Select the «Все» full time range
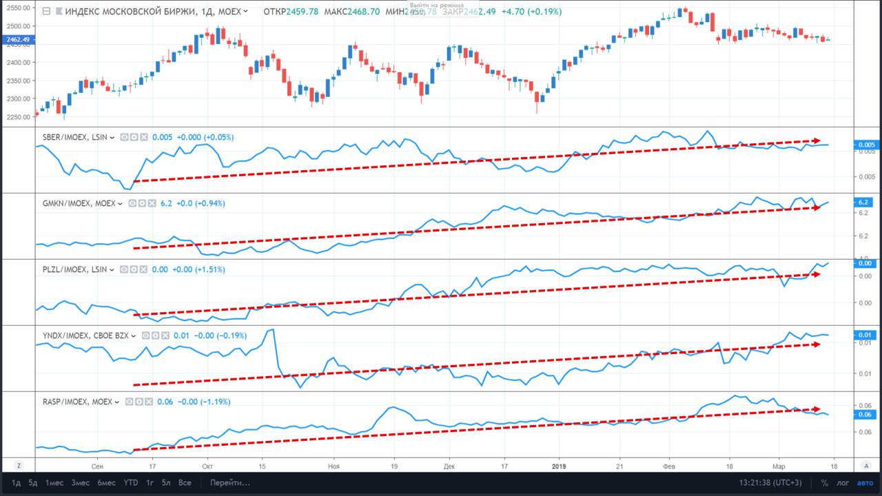The image size is (882, 496). tap(185, 483)
